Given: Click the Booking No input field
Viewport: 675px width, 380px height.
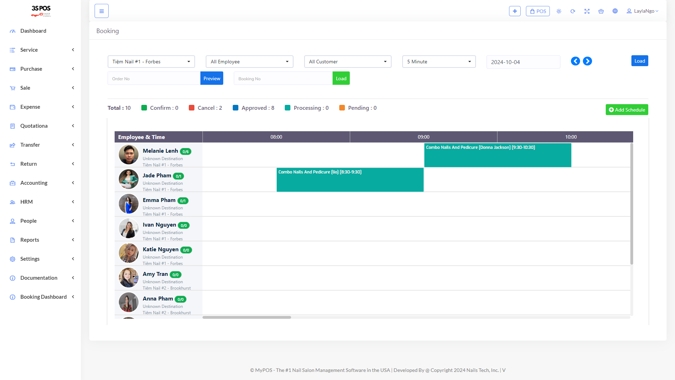Looking at the screenshot, I should coord(283,78).
